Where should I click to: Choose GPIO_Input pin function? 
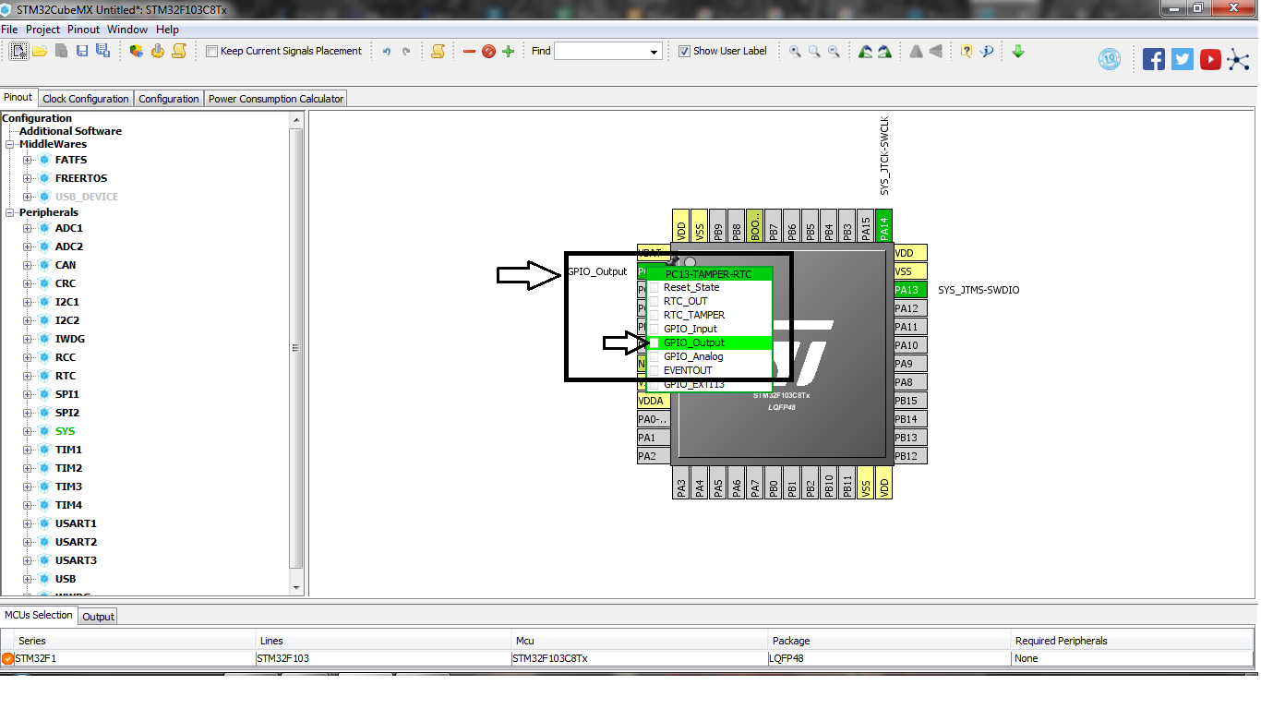[x=709, y=329]
